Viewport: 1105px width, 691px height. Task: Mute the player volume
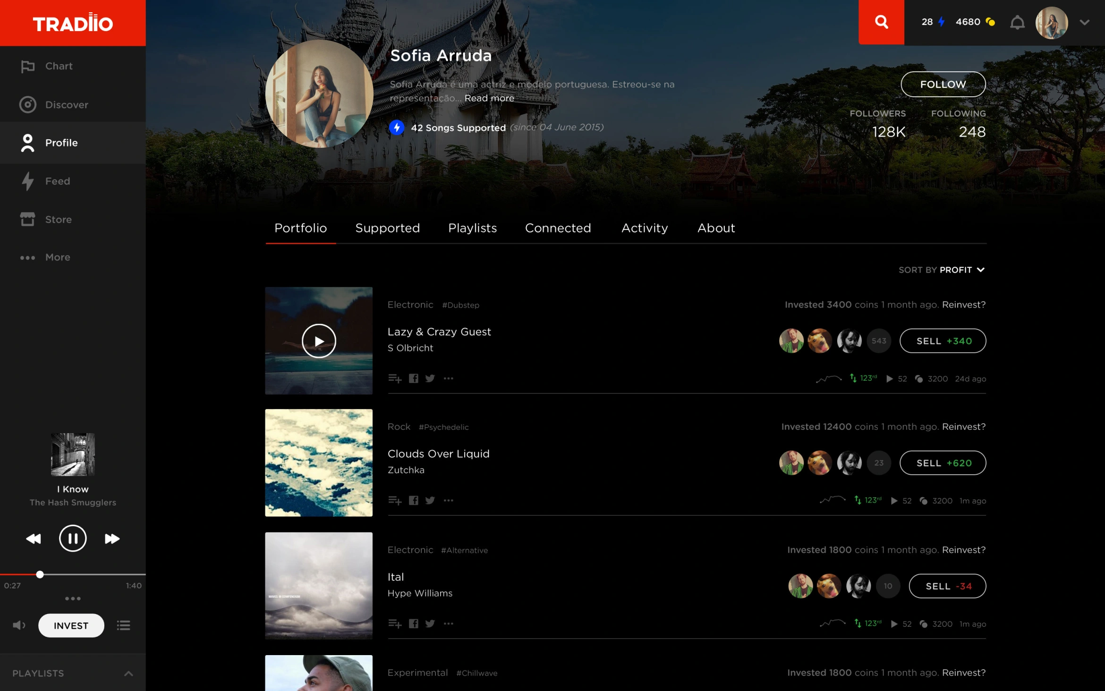(19, 625)
